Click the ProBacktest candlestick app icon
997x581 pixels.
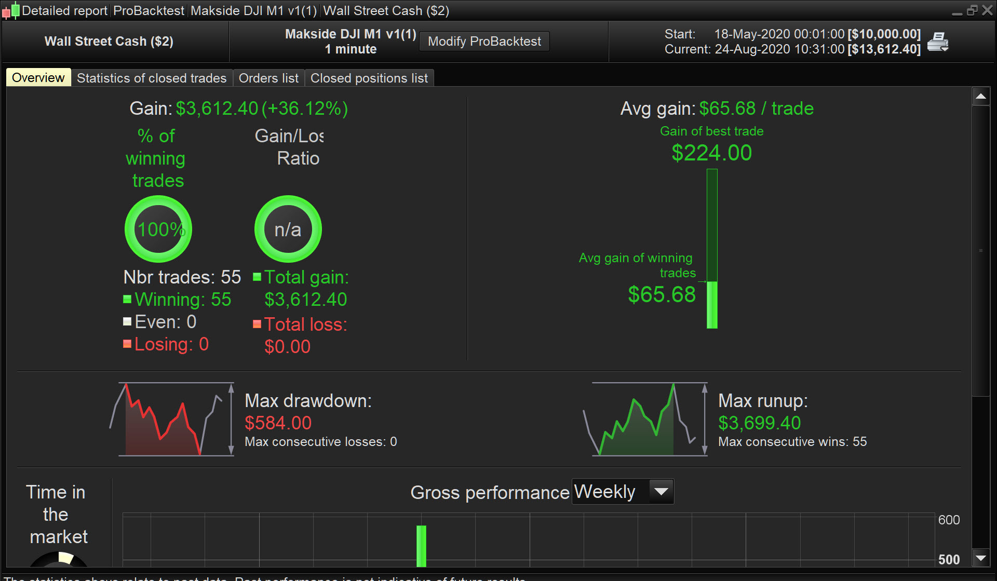coord(10,10)
